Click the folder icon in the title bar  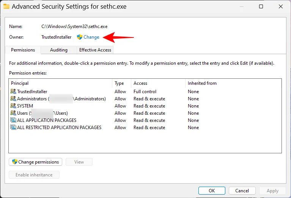click(x=6, y=6)
